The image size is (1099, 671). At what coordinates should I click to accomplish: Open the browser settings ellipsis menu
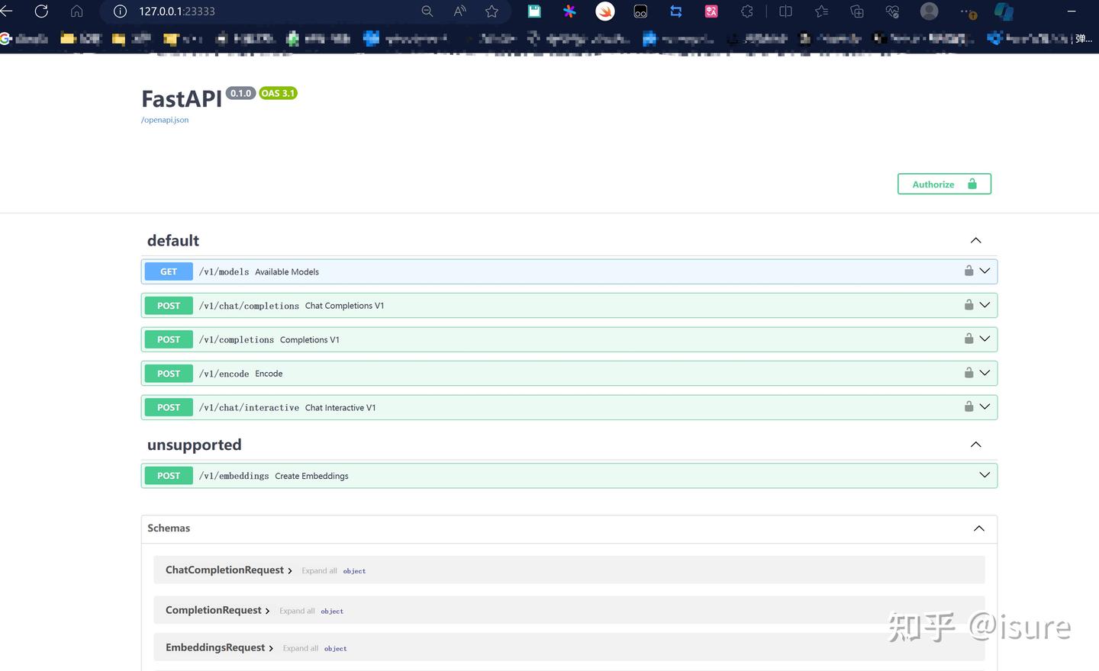click(x=963, y=11)
